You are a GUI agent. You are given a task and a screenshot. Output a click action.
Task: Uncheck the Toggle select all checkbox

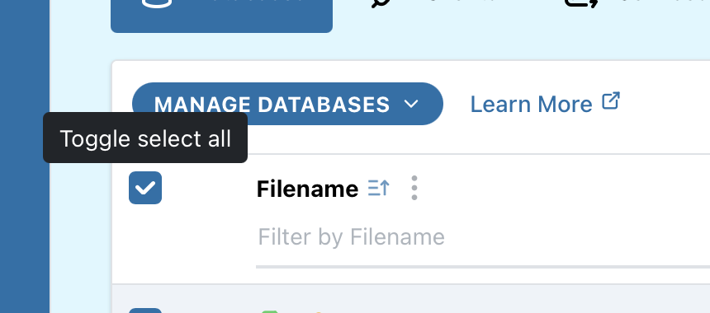click(145, 188)
